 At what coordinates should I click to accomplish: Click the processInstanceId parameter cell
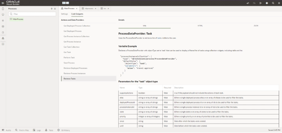pyautogui.click(x=128, y=107)
